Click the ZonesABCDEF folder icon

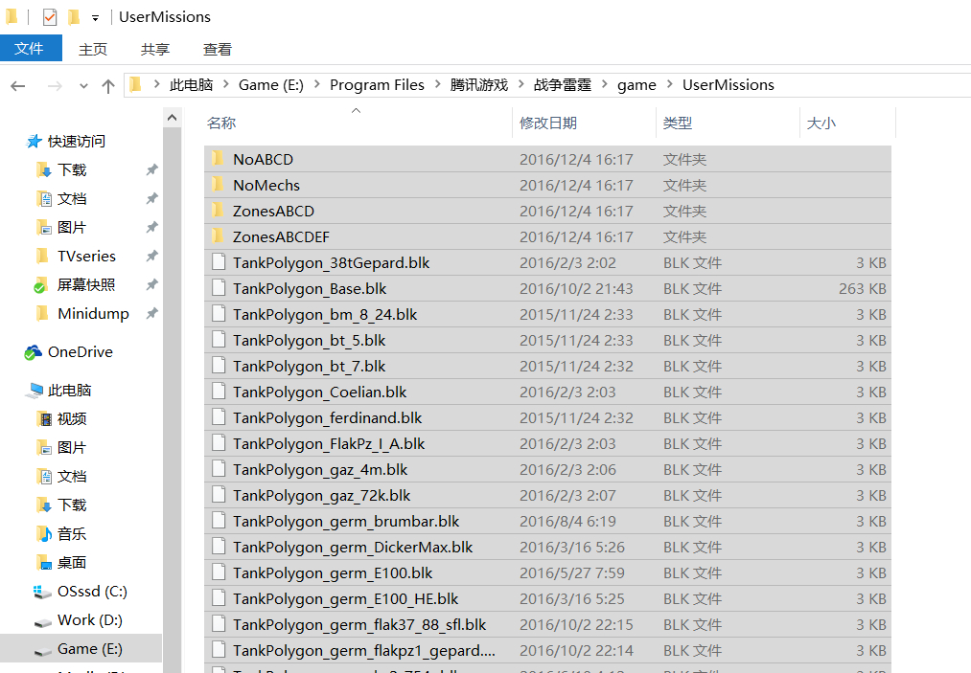[x=218, y=236]
